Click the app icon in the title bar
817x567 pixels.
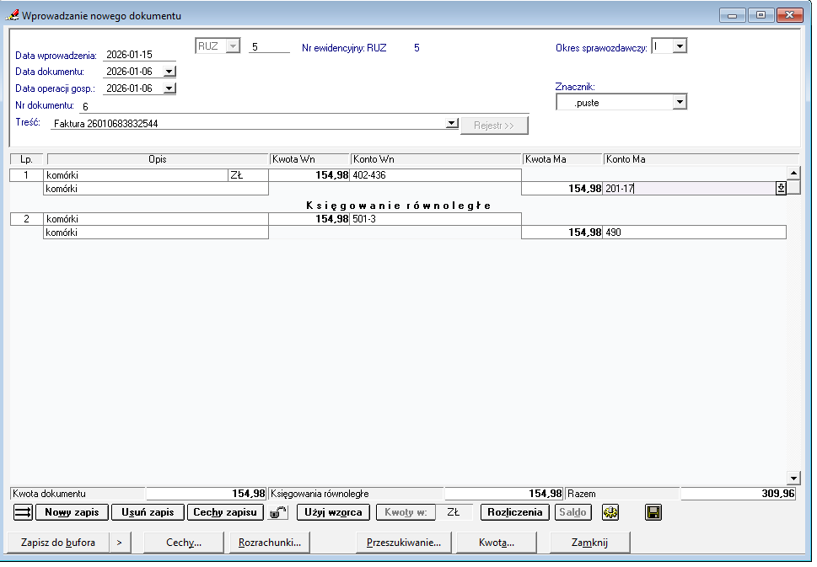pos(13,15)
